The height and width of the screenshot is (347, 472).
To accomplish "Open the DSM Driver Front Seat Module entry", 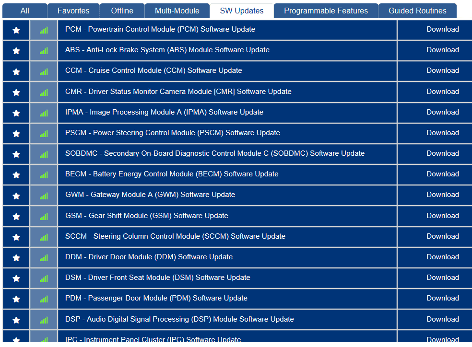I will click(x=157, y=278).
